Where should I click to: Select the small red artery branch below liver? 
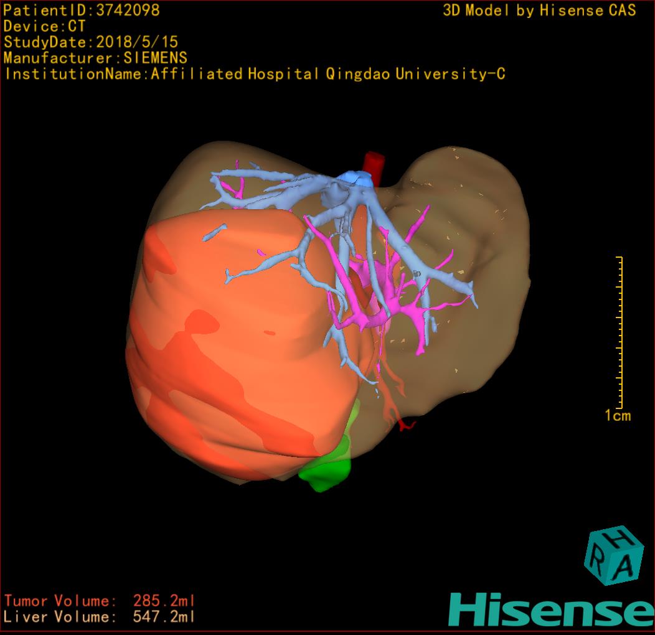pos(407,425)
